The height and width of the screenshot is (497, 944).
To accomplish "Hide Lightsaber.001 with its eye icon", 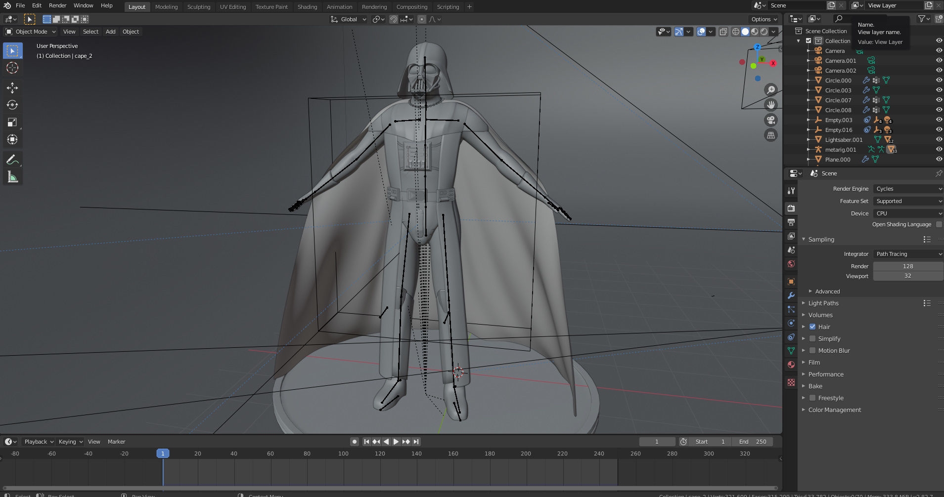I will click(939, 139).
